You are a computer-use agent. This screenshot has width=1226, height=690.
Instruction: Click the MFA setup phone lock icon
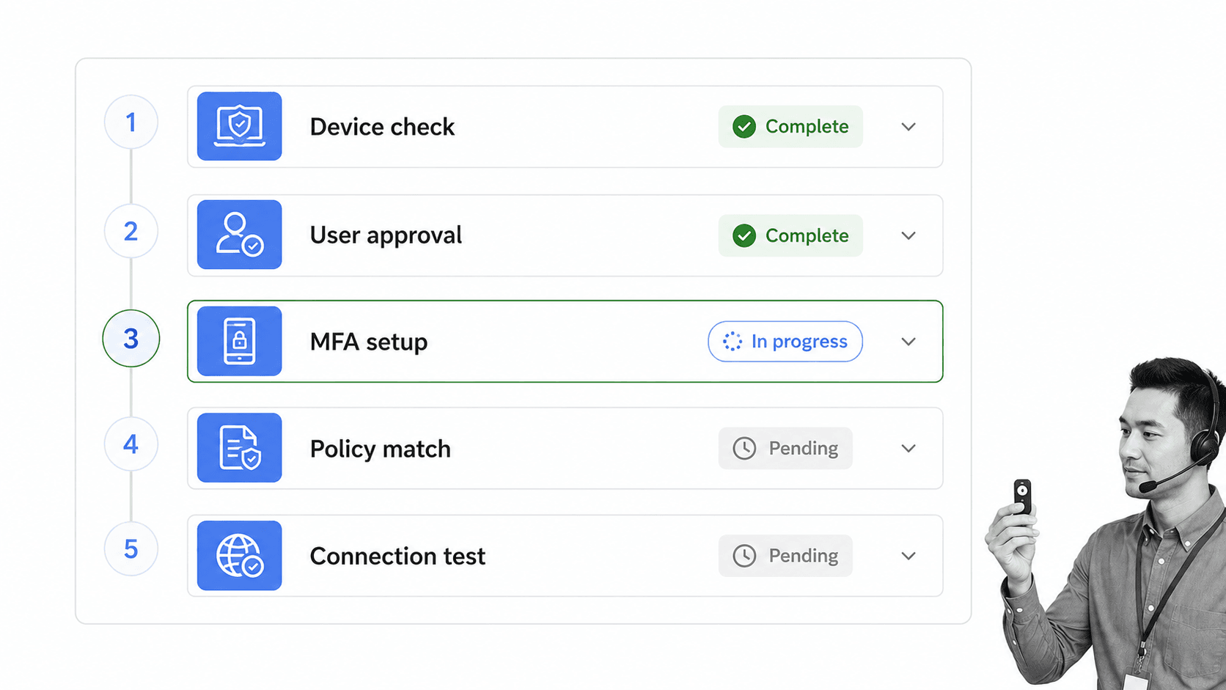click(x=239, y=341)
